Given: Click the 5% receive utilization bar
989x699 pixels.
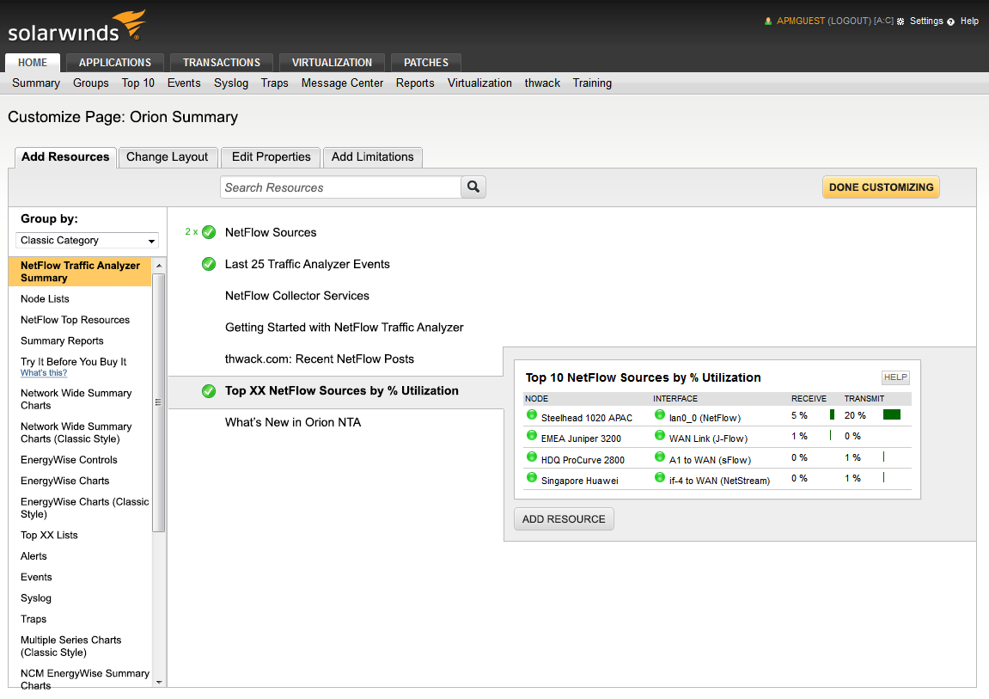Looking at the screenshot, I should tap(832, 414).
